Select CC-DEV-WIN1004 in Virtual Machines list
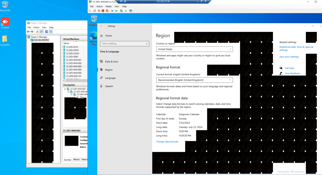Image resolution: width=322 pixels, height=175 pixels. click(74, 70)
